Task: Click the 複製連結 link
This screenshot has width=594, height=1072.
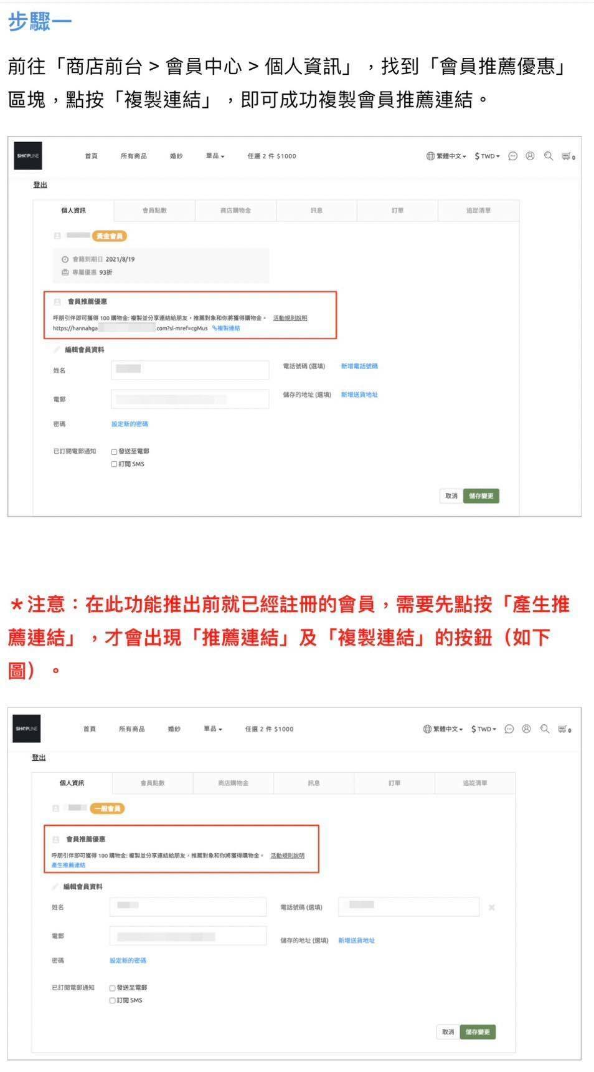Action: (226, 328)
